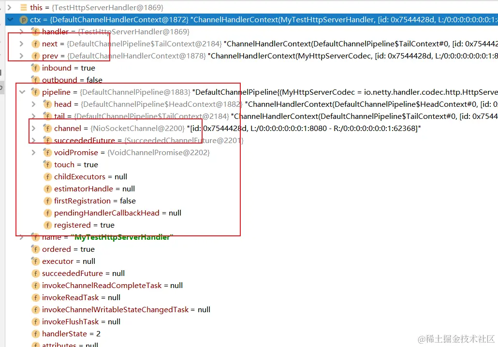Expand the name field node
The image size is (498, 347).
coord(21,237)
